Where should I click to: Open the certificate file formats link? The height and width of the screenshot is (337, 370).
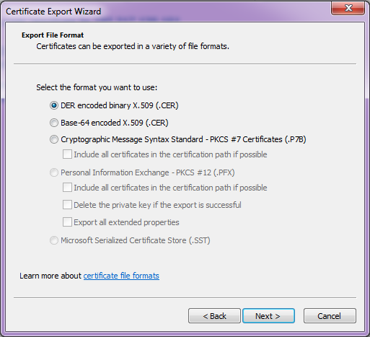121,276
